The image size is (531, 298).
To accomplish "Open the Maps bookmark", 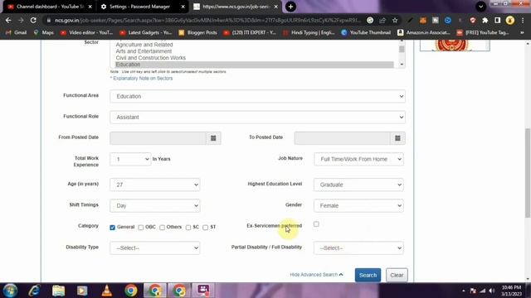I will coord(43,32).
